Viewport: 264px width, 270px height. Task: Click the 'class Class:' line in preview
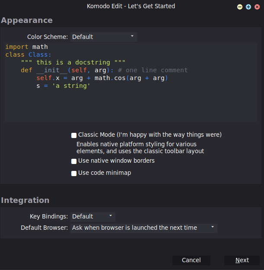[x=29, y=55]
